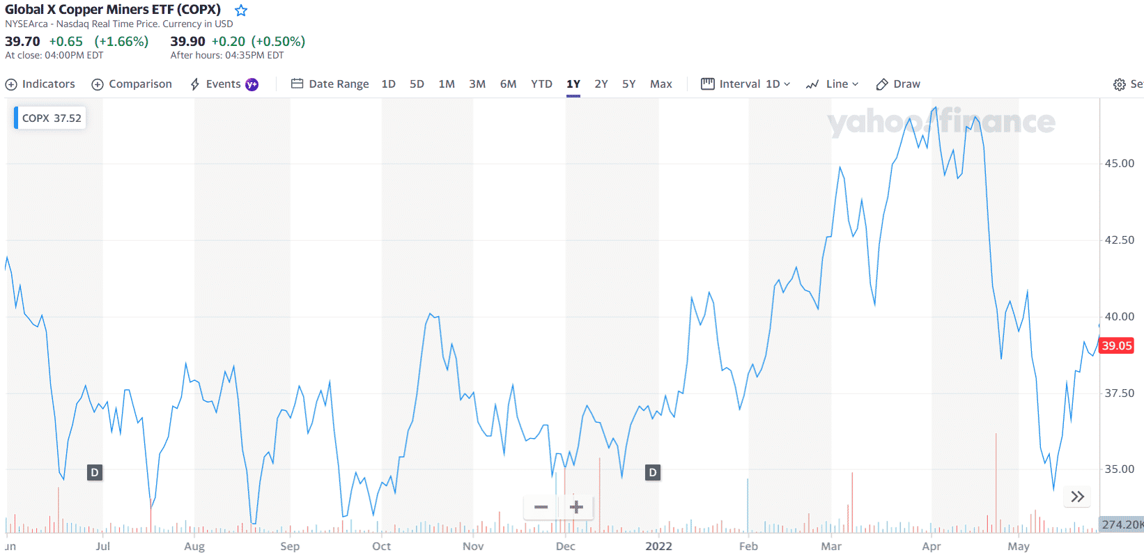This screenshot has width=1144, height=555.
Task: Click the 2022 date axis label
Action: pos(658,547)
